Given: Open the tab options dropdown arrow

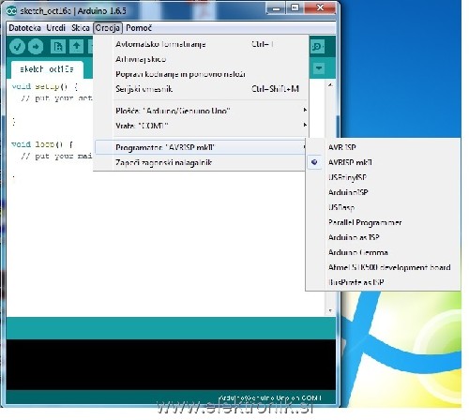Looking at the screenshot, I should (x=319, y=68).
